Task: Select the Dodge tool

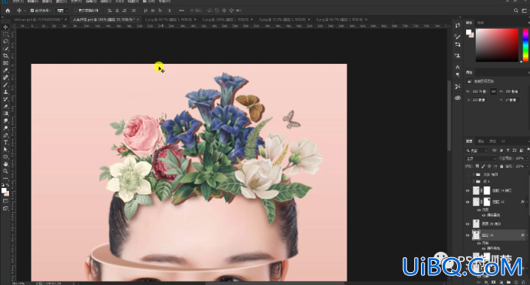Action: [x=5, y=128]
